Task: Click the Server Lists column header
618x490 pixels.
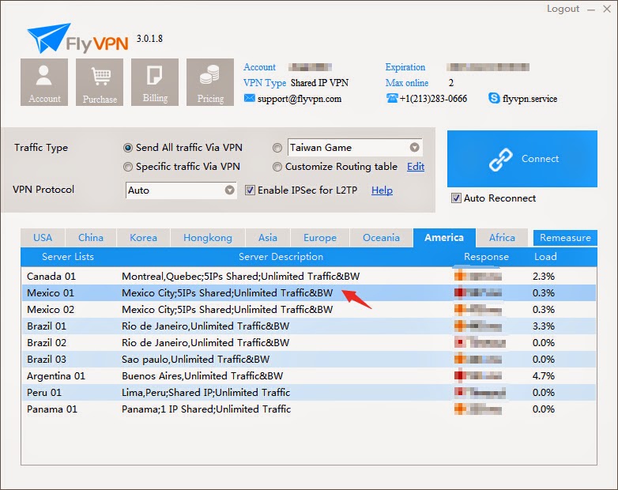Action: coord(68,257)
